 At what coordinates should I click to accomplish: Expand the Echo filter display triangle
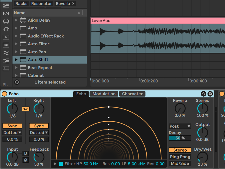[55, 164]
